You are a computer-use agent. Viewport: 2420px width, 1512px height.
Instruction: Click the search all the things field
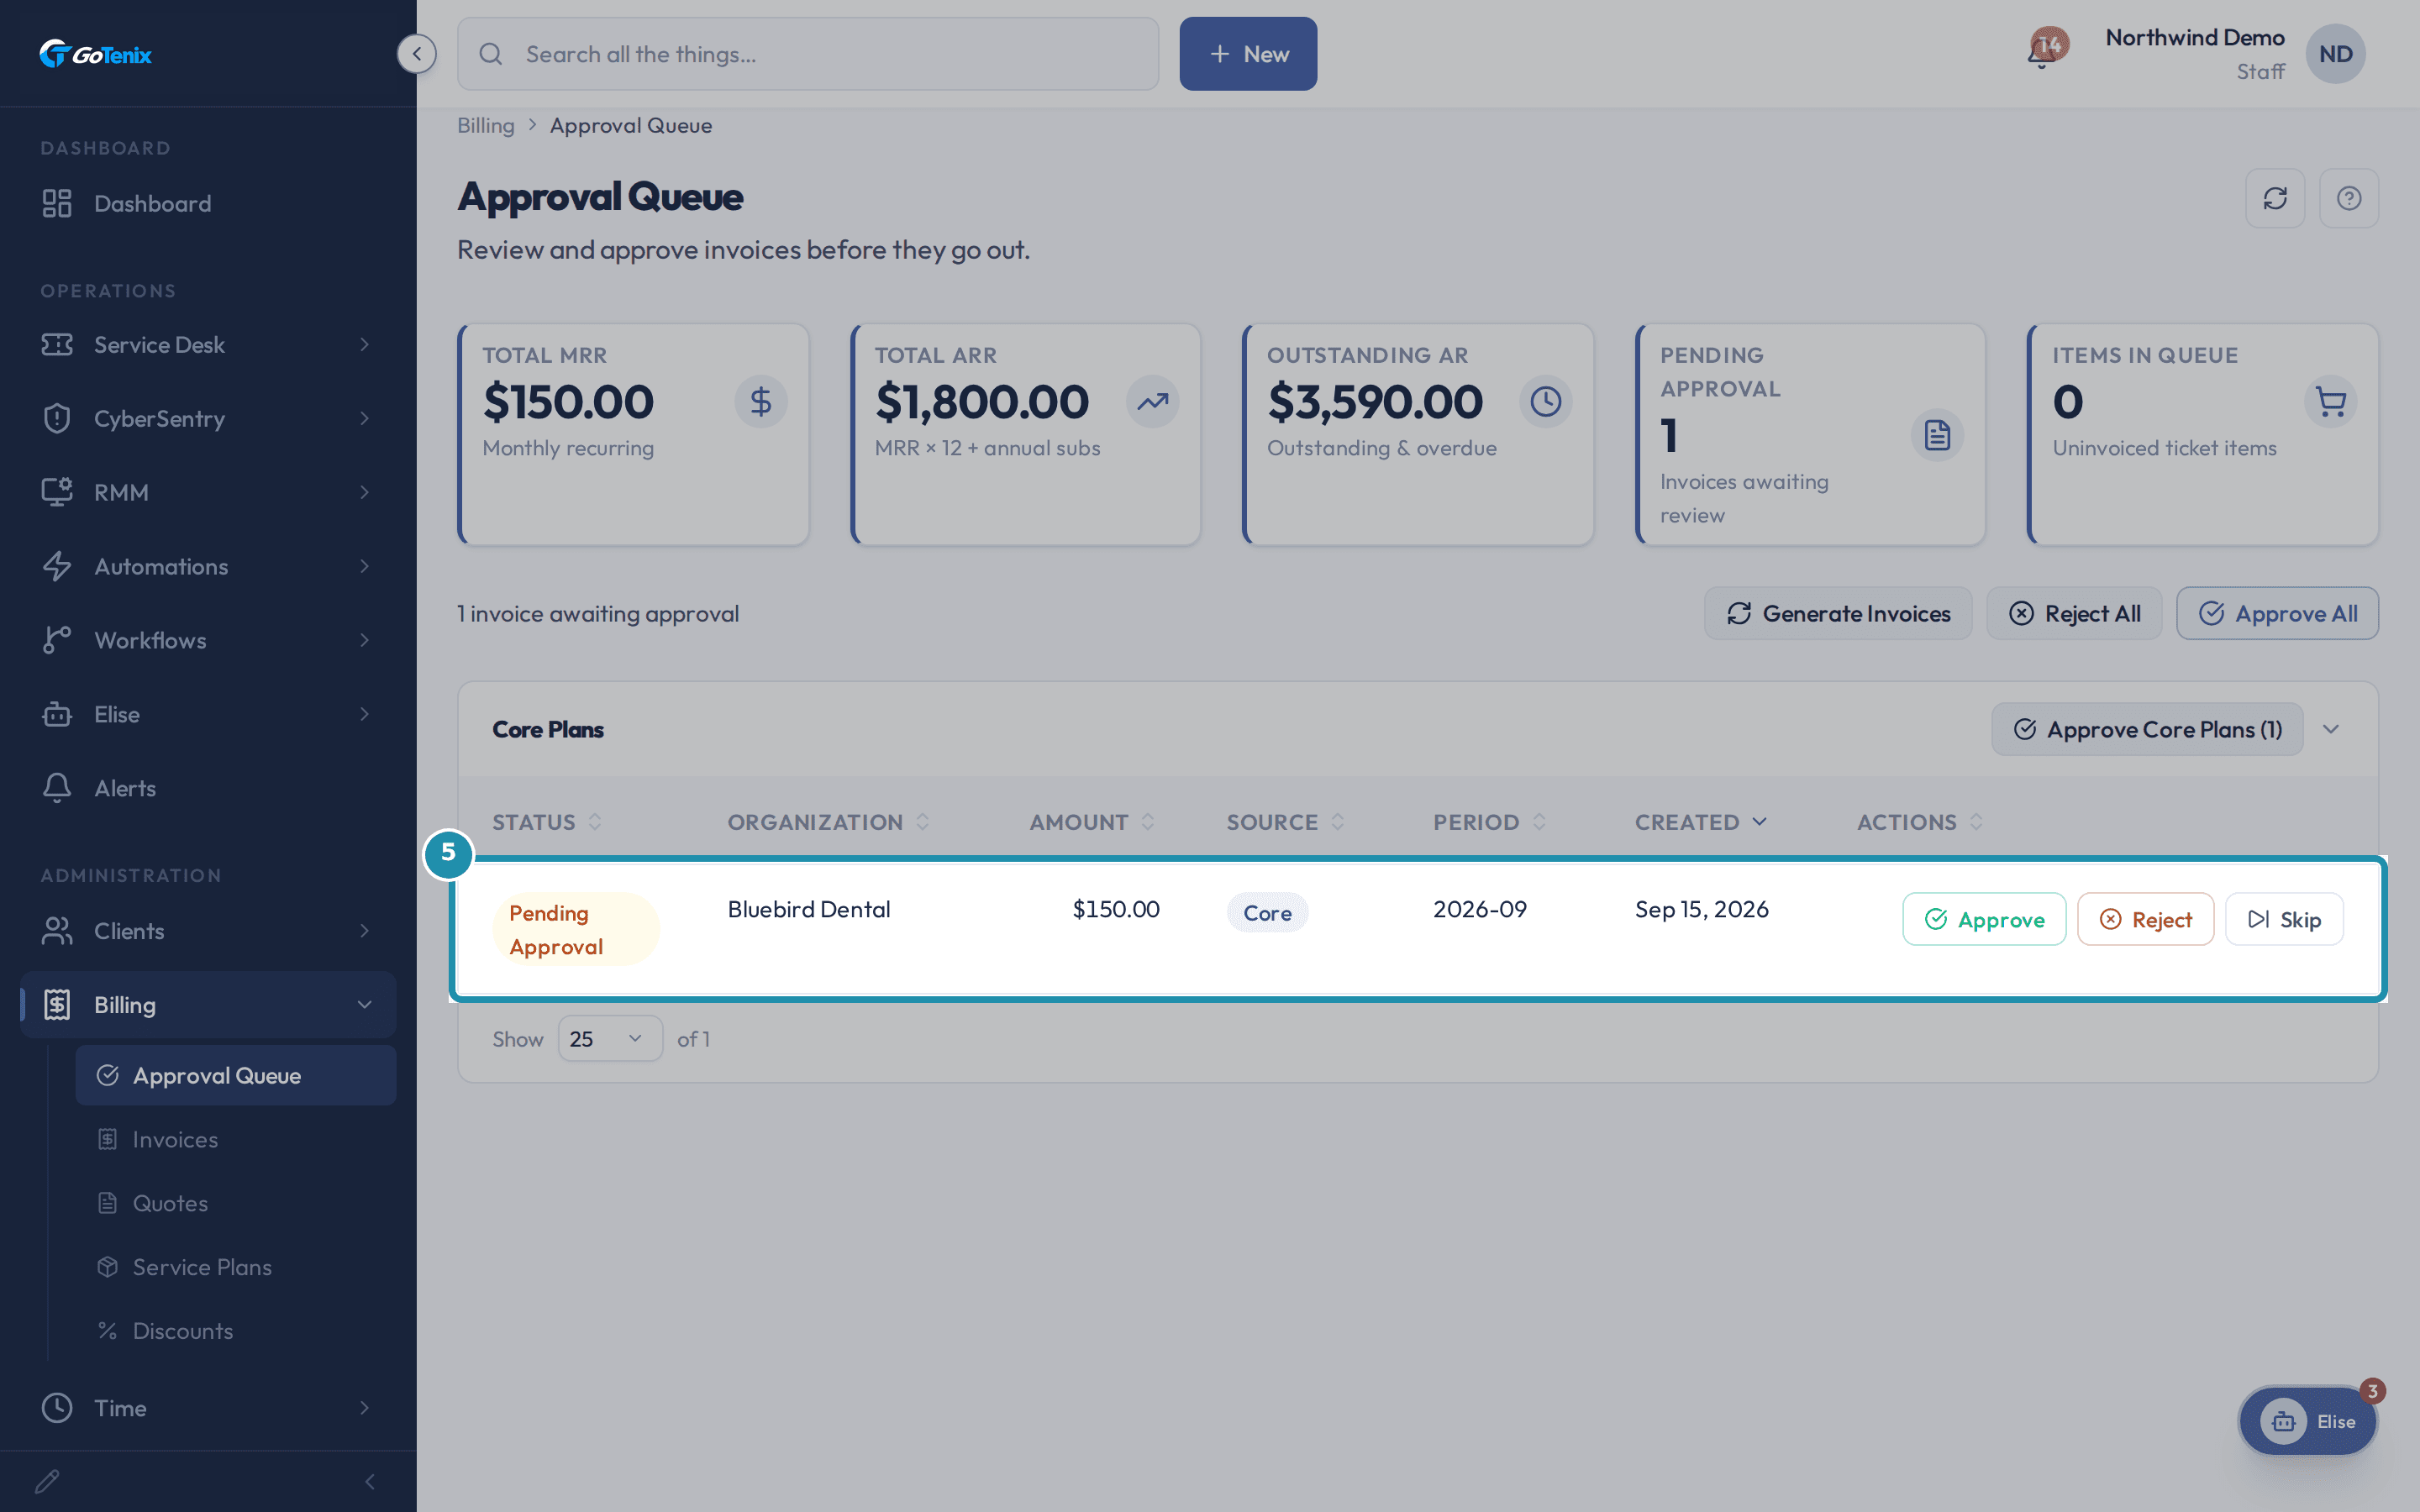click(808, 54)
